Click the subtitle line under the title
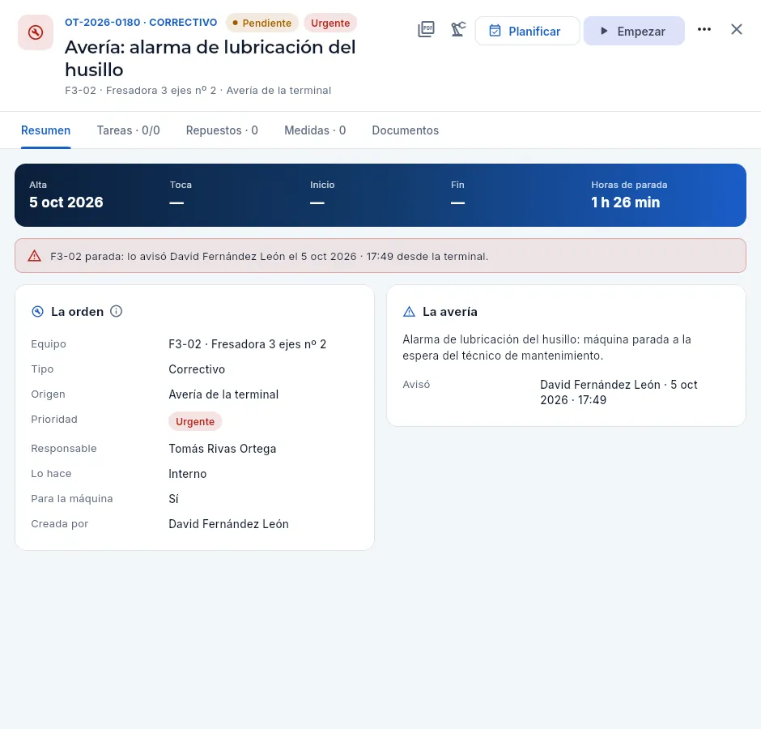This screenshot has width=761, height=729. click(x=198, y=91)
